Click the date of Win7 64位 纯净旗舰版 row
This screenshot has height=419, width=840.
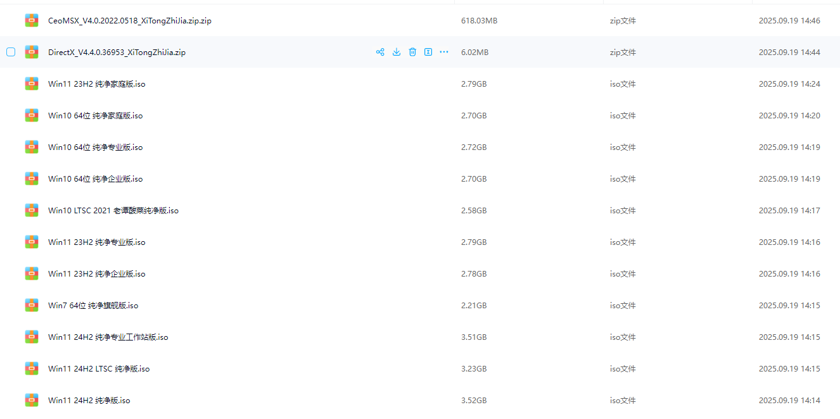click(789, 305)
